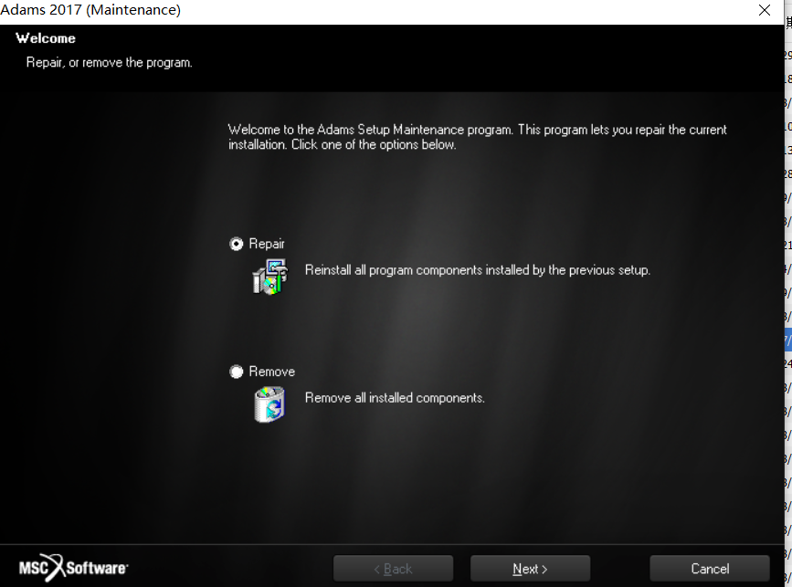Select the Repair radio button
This screenshot has height=587, width=792.
pyautogui.click(x=237, y=244)
